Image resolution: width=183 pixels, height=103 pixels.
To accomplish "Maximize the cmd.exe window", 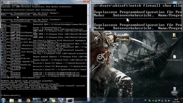I will (81, 1).
